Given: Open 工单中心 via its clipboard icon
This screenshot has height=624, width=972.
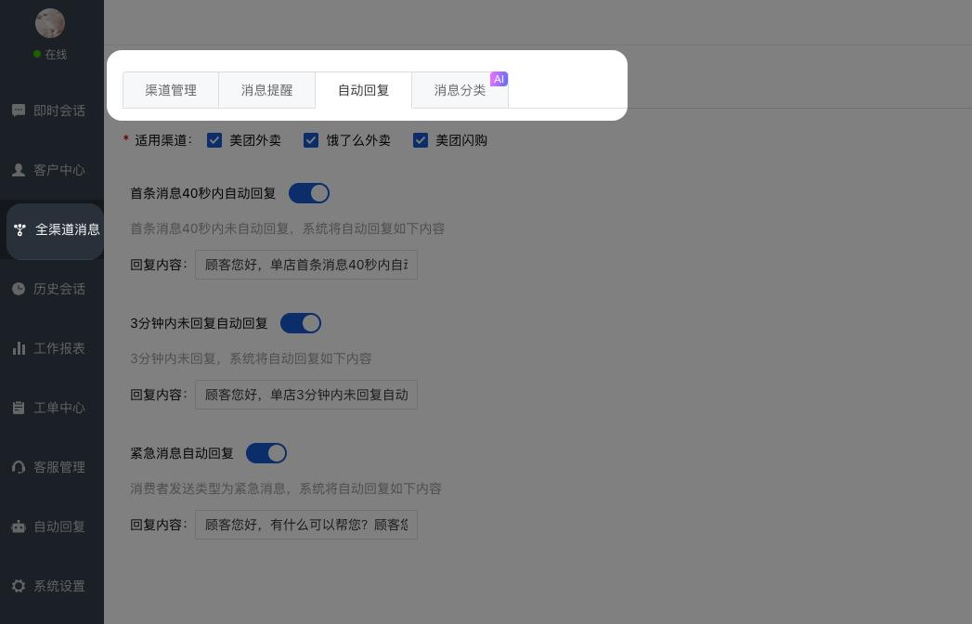Looking at the screenshot, I should pyautogui.click(x=19, y=408).
